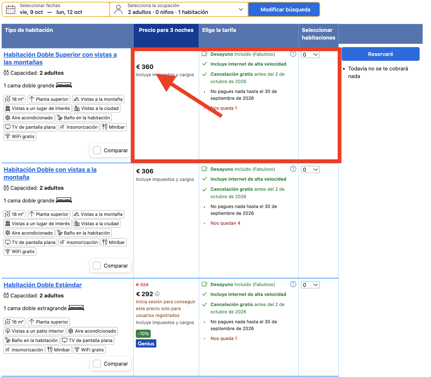Open help icon for Estándar room breakfast rate
Image resolution: width=431 pixels, height=377 pixels.
click(x=293, y=284)
